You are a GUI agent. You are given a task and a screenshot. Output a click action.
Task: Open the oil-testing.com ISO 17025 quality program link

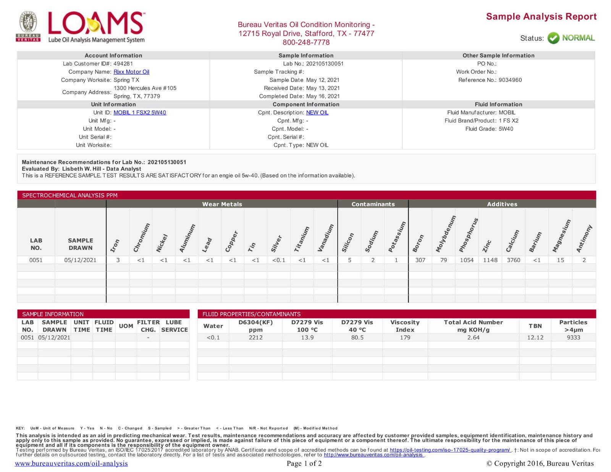click(450, 450)
